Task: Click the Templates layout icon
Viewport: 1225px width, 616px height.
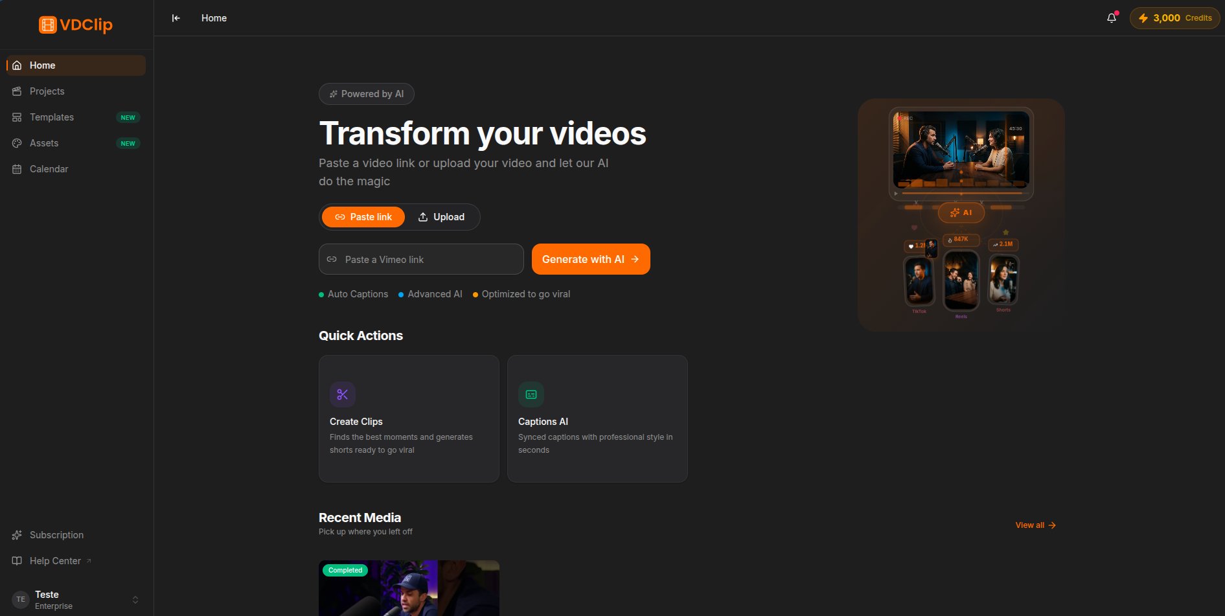Action: coord(17,117)
